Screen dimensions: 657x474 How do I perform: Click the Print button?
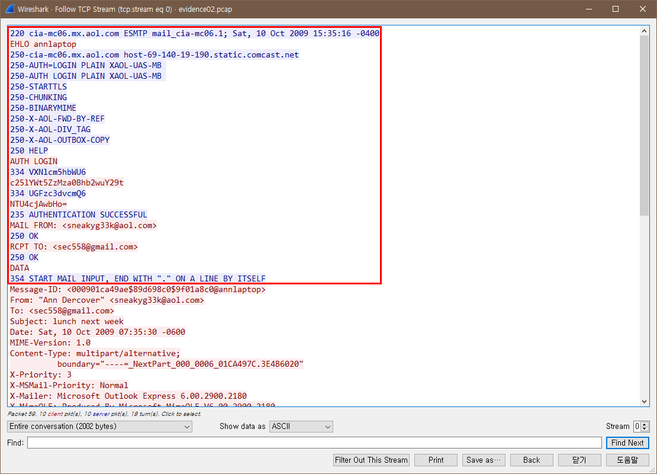436,460
